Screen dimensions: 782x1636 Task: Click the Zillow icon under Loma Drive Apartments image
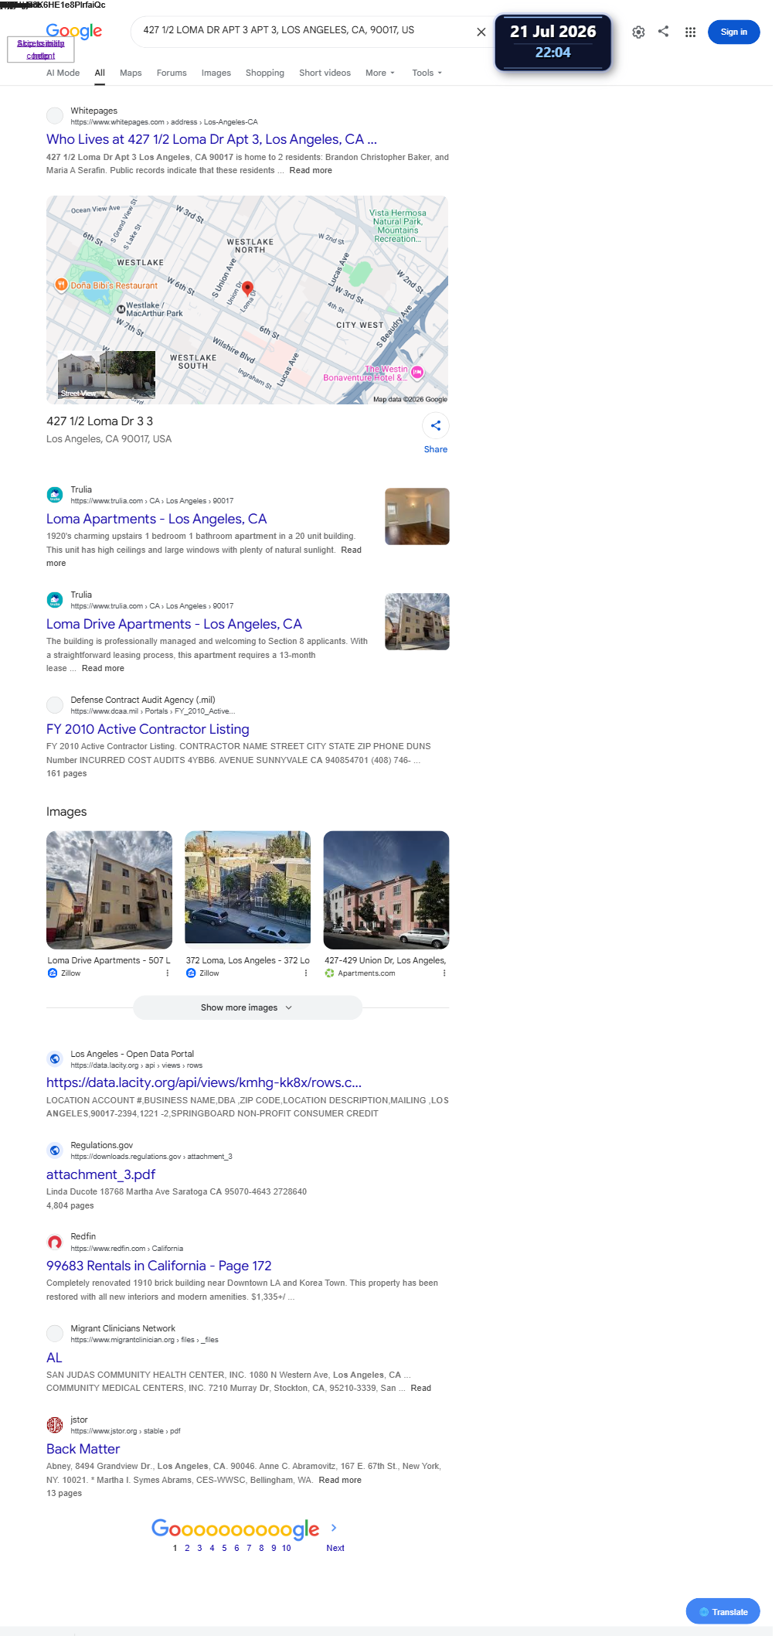(x=53, y=973)
